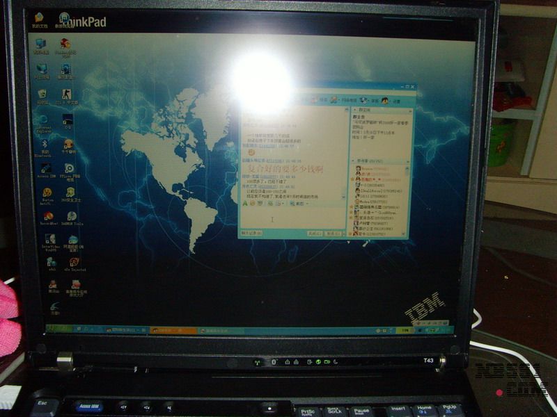Open My Documents desktop icon
The height and width of the screenshot is (417, 557).
(39, 19)
